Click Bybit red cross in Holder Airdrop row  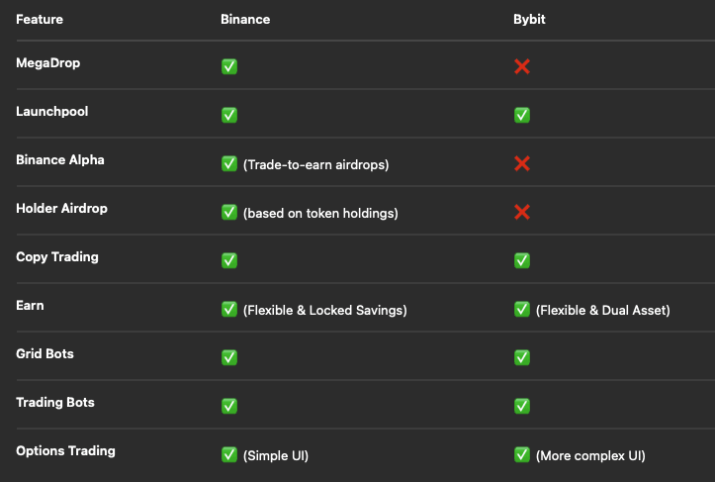522,212
